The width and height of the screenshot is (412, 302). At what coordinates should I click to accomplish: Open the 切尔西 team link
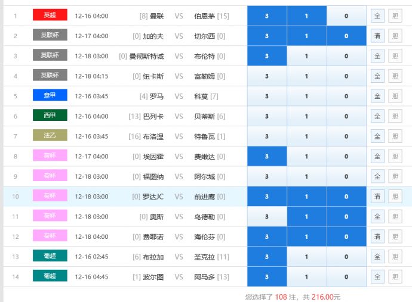click(x=205, y=36)
